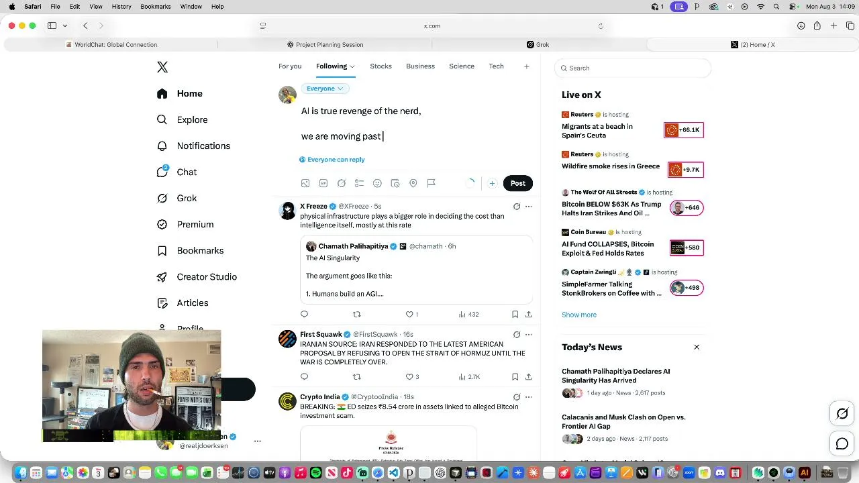Bookmark the First Squawk post
The height and width of the screenshot is (483, 859).
click(x=515, y=377)
